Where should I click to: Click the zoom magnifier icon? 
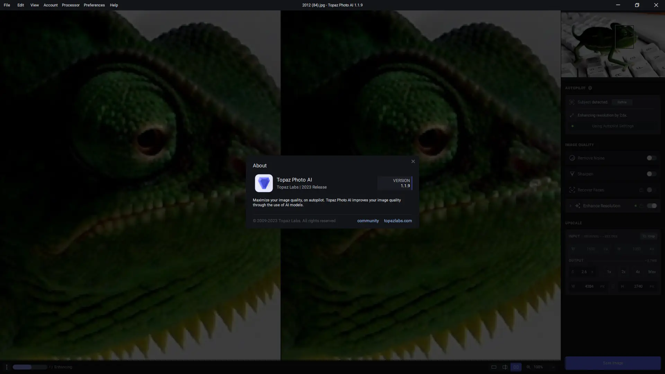(528, 367)
